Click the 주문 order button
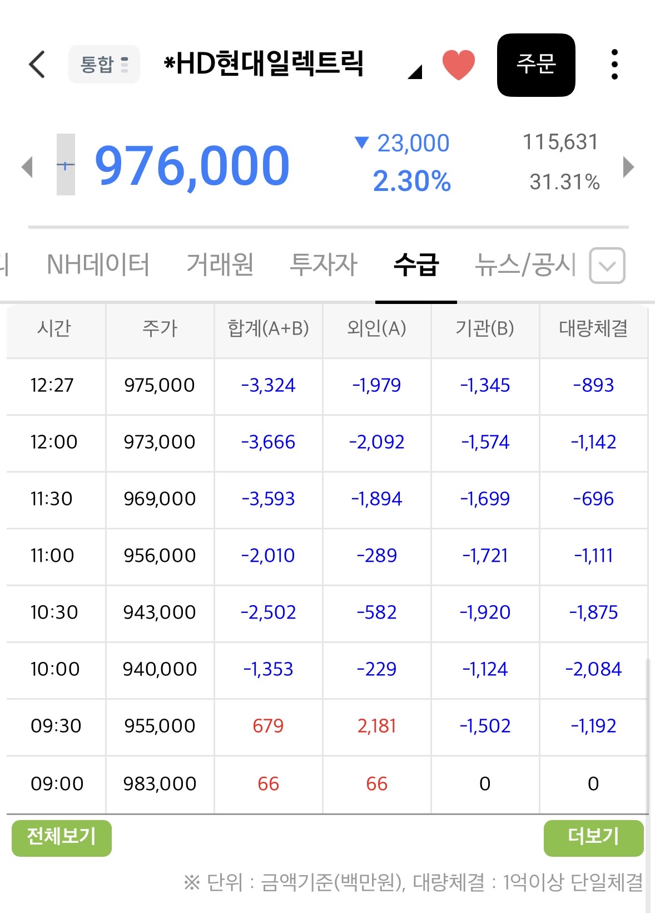 tap(536, 65)
